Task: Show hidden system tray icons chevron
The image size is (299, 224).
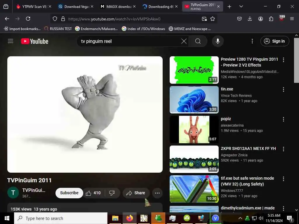Action: tap(240, 218)
